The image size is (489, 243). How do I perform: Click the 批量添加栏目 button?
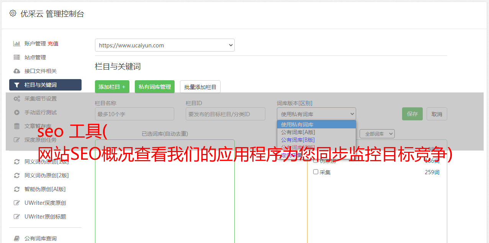200,87
